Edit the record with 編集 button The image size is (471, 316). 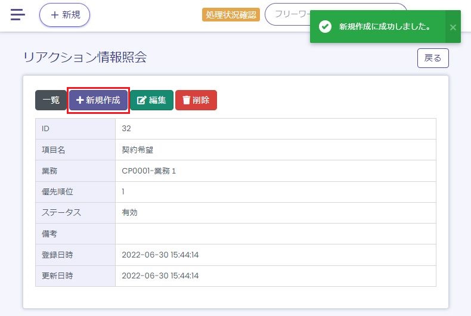tap(151, 100)
